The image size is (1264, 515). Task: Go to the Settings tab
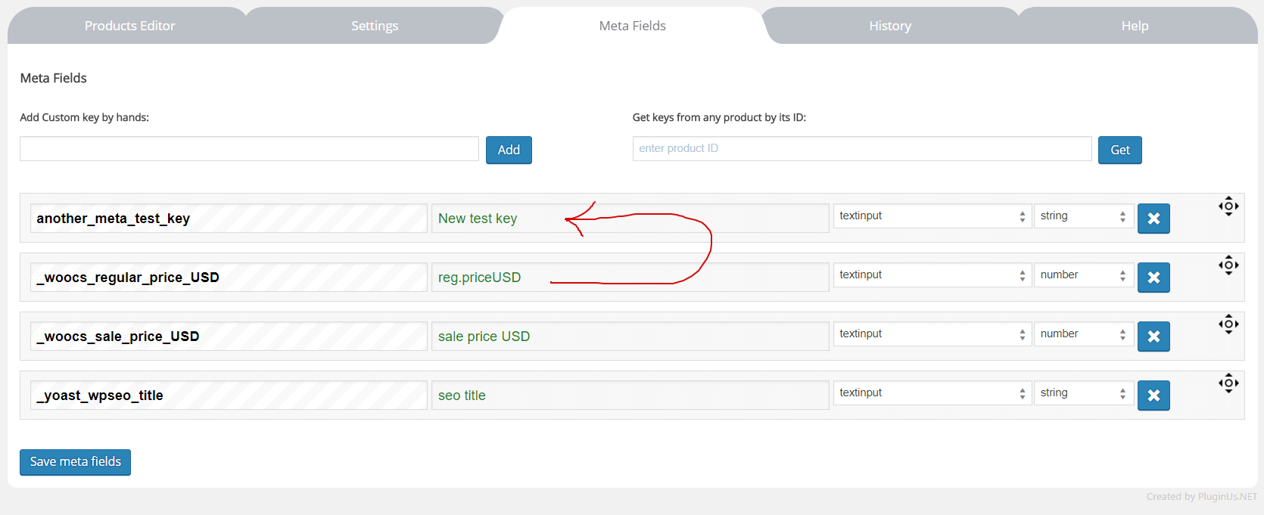point(374,26)
